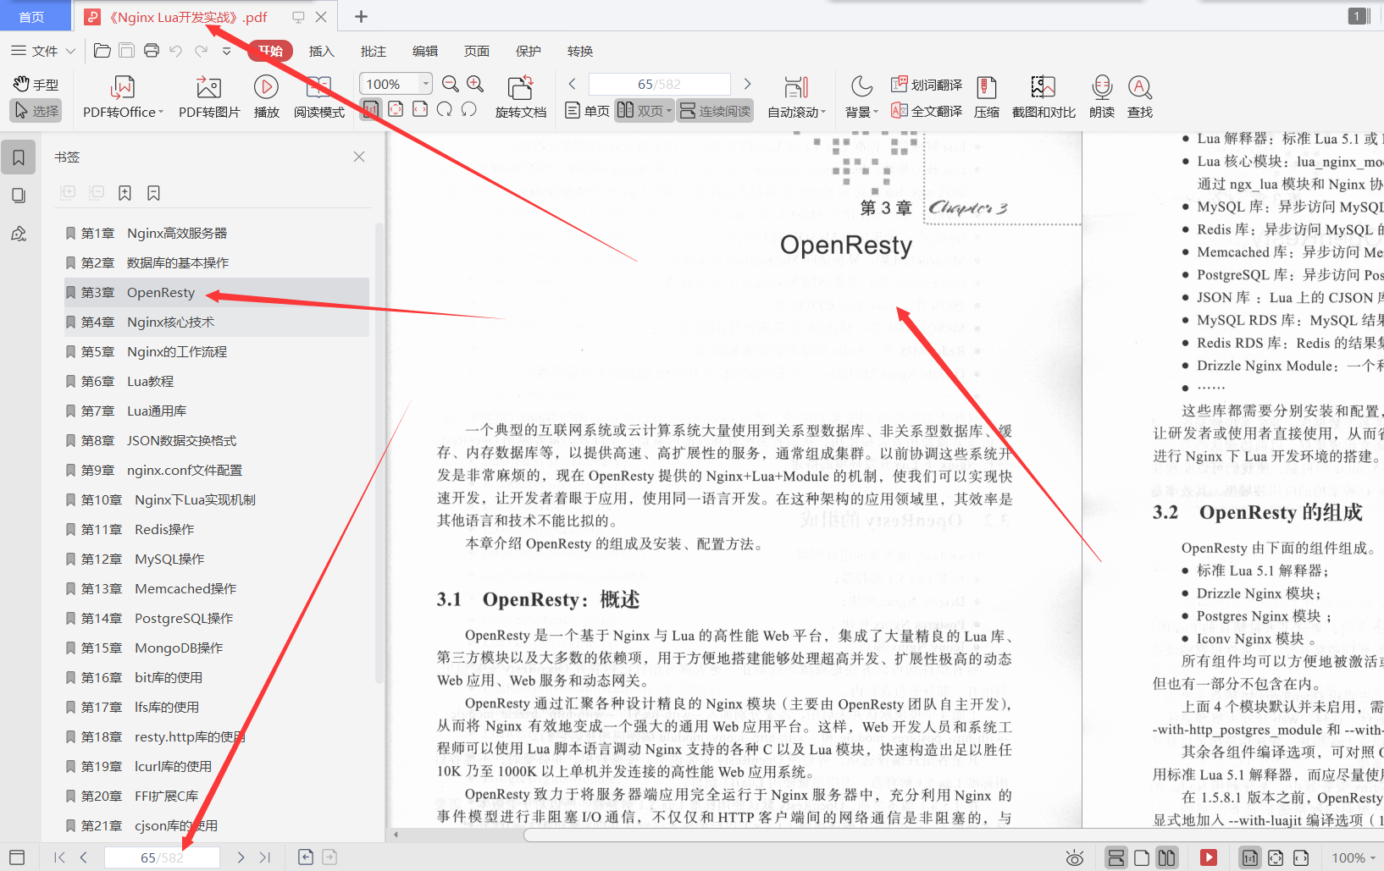Open the 截图和对比 screenshot tool
Screen dimensions: 1384x871
pos(1043,96)
